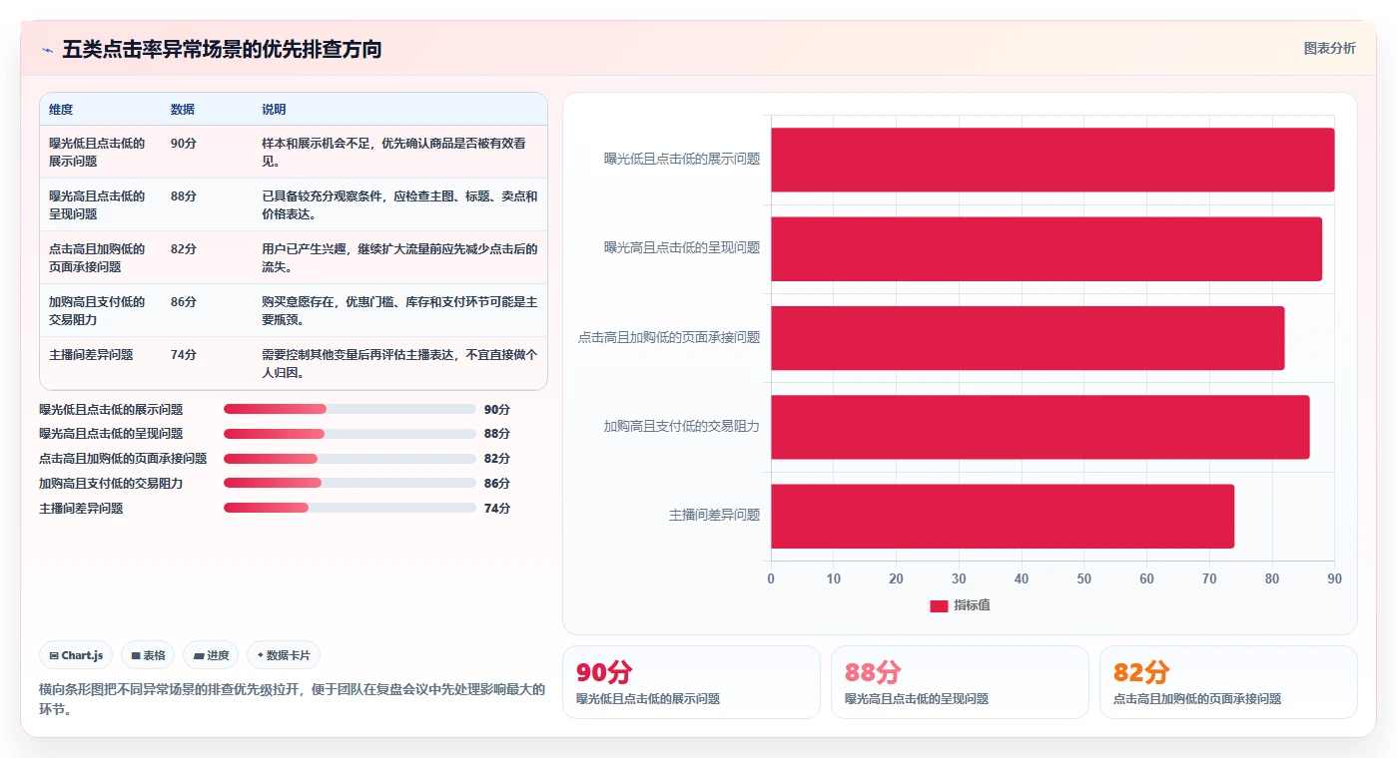Image resolution: width=1397 pixels, height=758 pixels.
Task: Click the chart bar for 曝光低且点击低的展示问题
Action: (x=1052, y=160)
